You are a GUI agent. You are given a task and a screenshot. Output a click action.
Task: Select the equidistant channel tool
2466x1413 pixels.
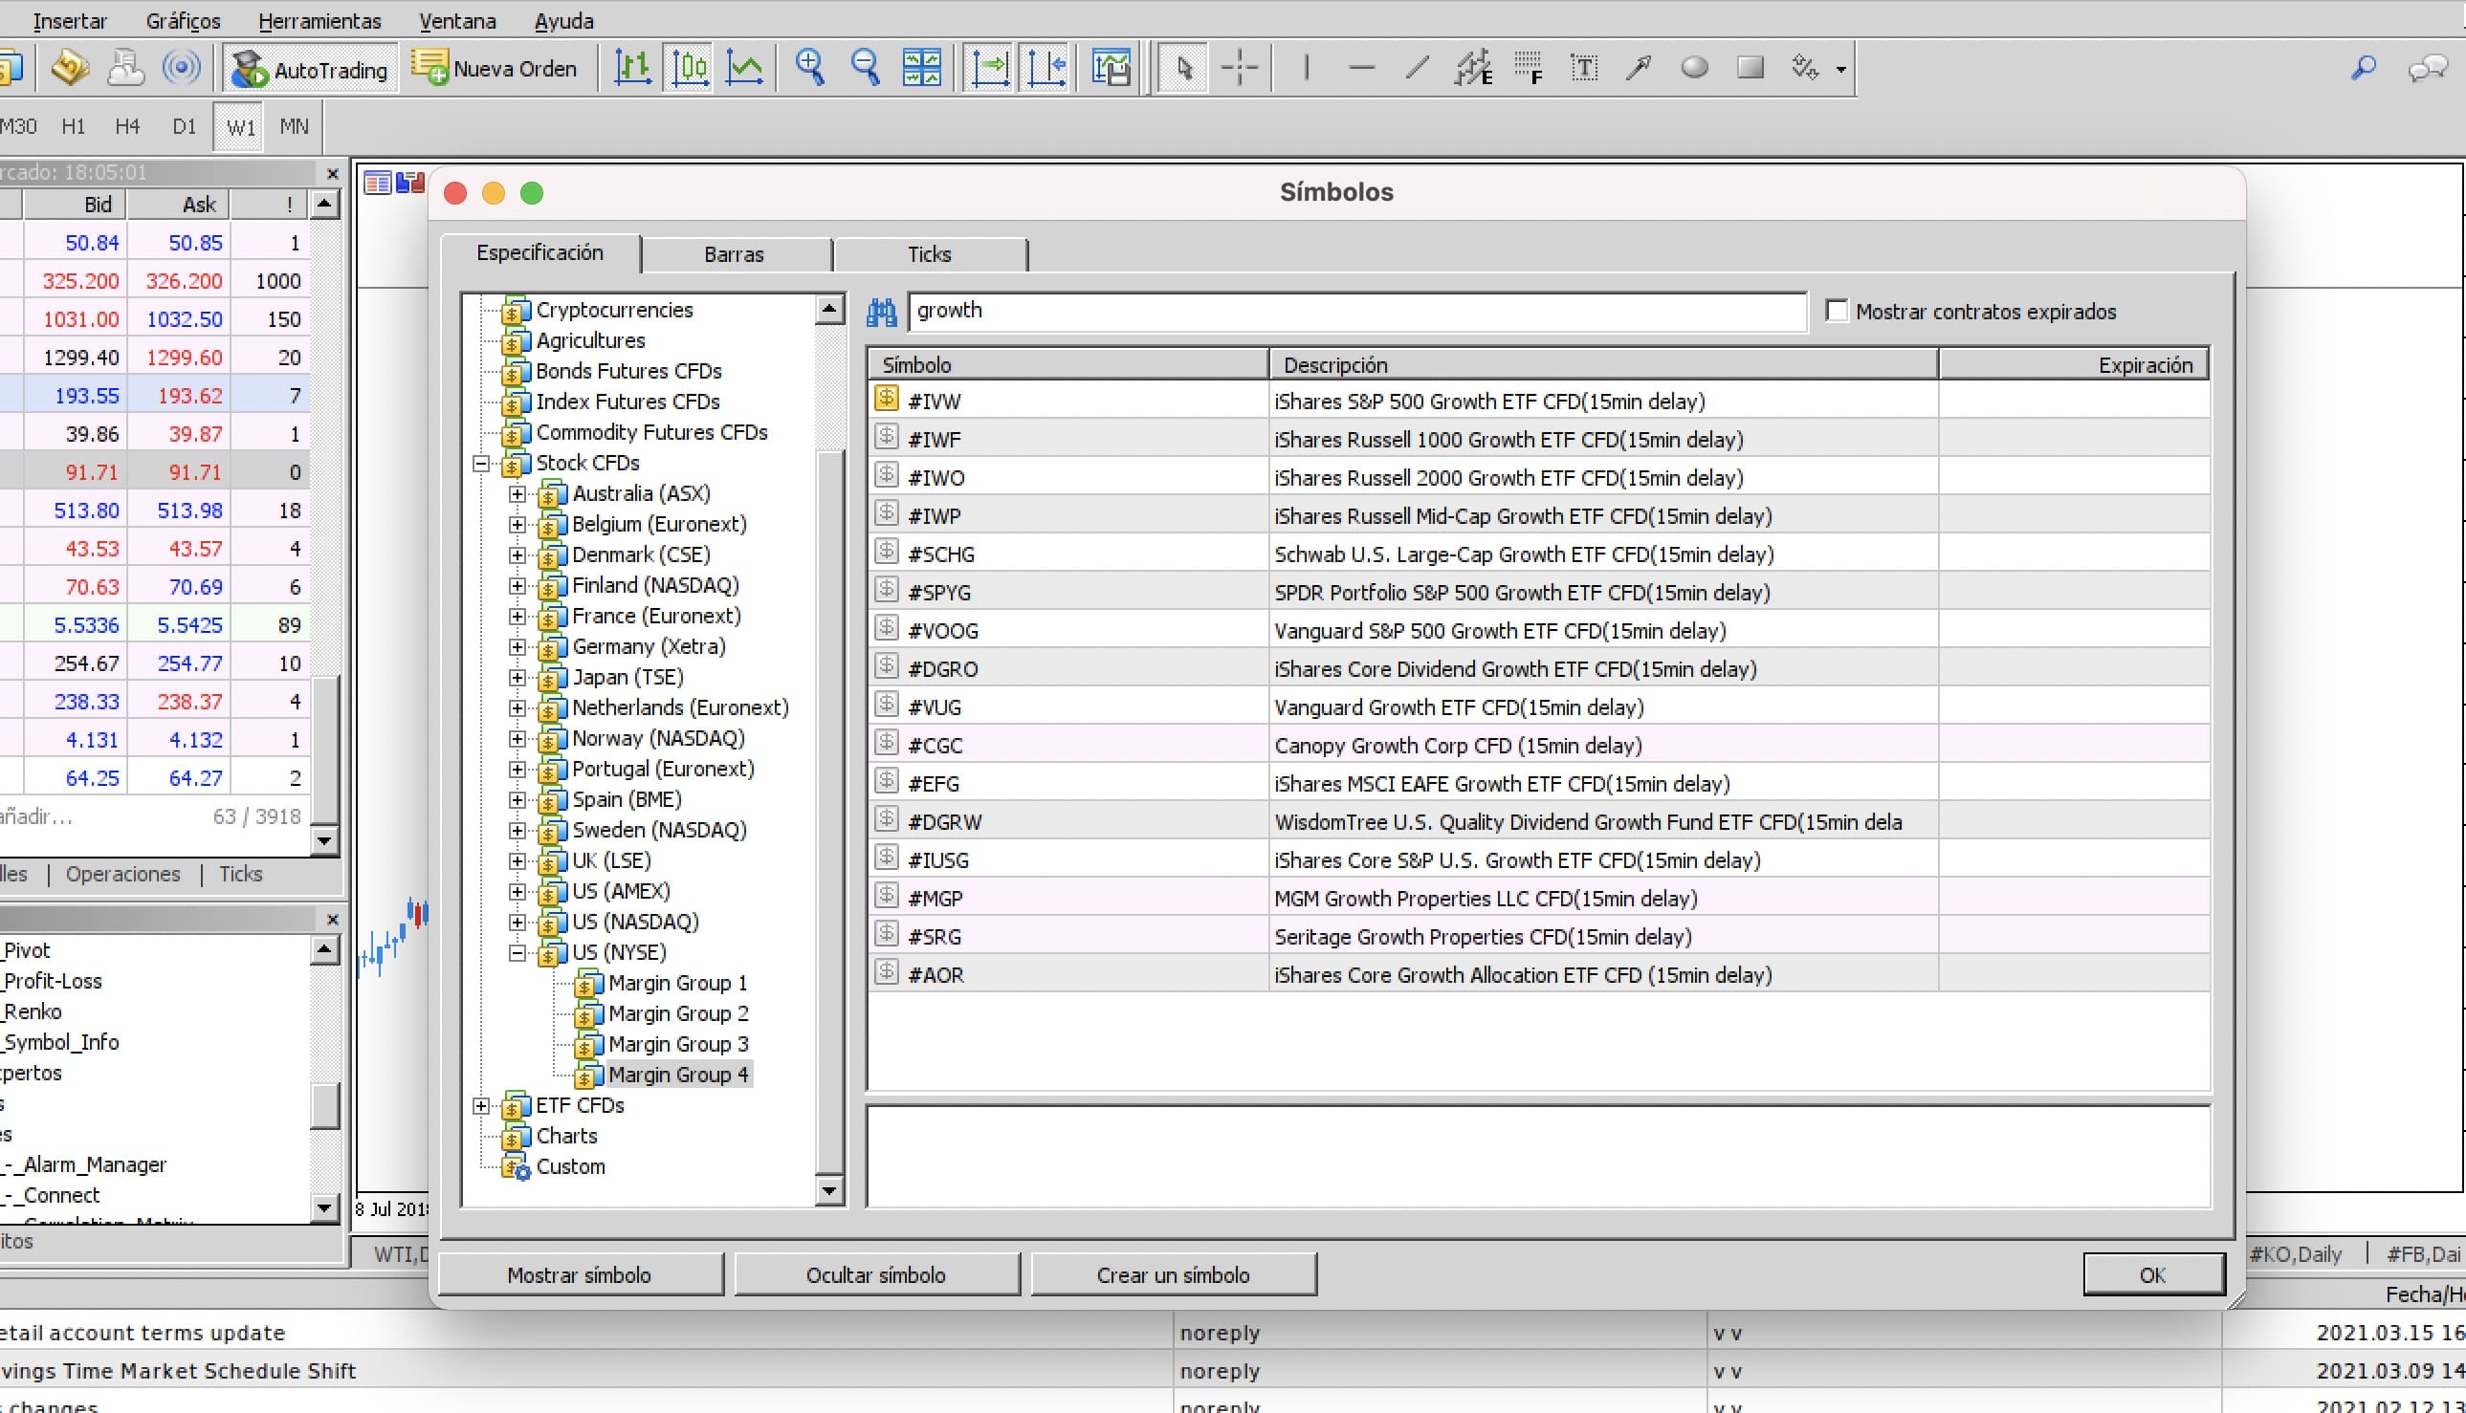coord(1473,68)
